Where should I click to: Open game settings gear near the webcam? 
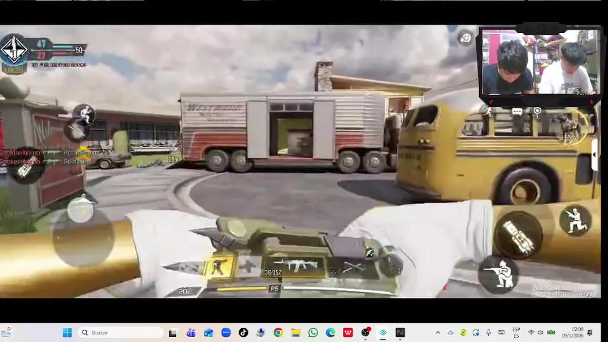point(537,111)
